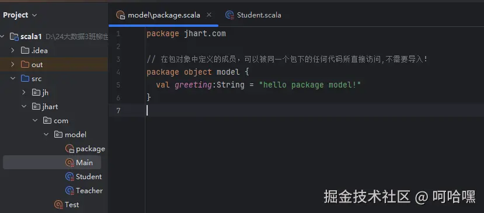The image size is (484, 213).
Task: Select the jhart package row
Action: pos(54,106)
